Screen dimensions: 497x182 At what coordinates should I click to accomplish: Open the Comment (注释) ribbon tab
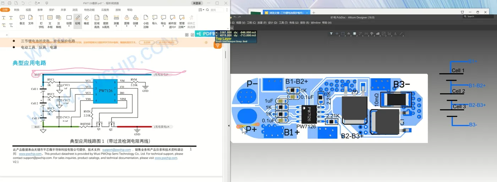pyautogui.click(x=5, y=10)
